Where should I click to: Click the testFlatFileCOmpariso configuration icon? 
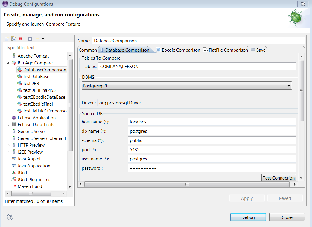(x=19, y=111)
